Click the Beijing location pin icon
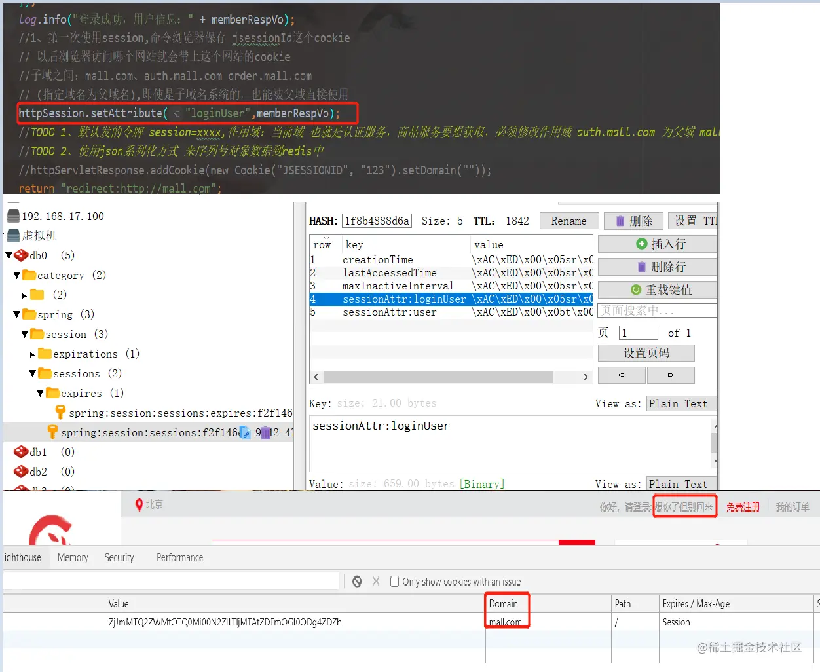 [x=139, y=505]
